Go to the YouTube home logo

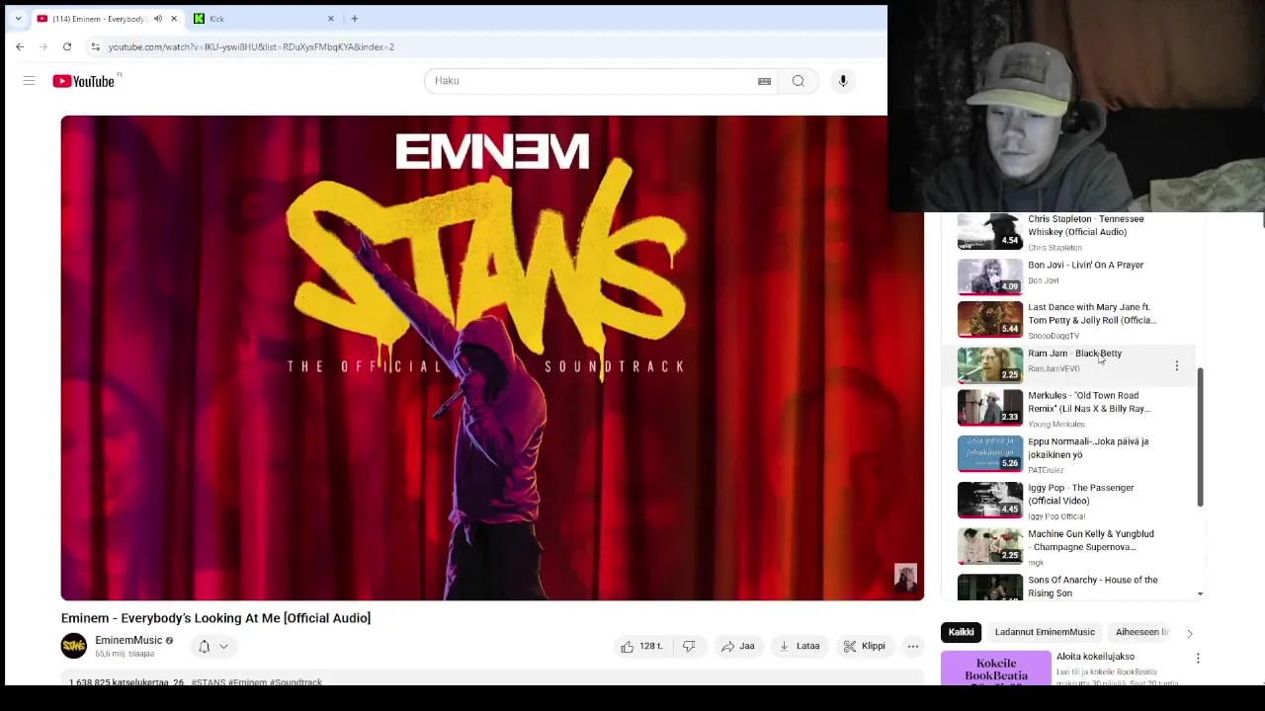(85, 81)
